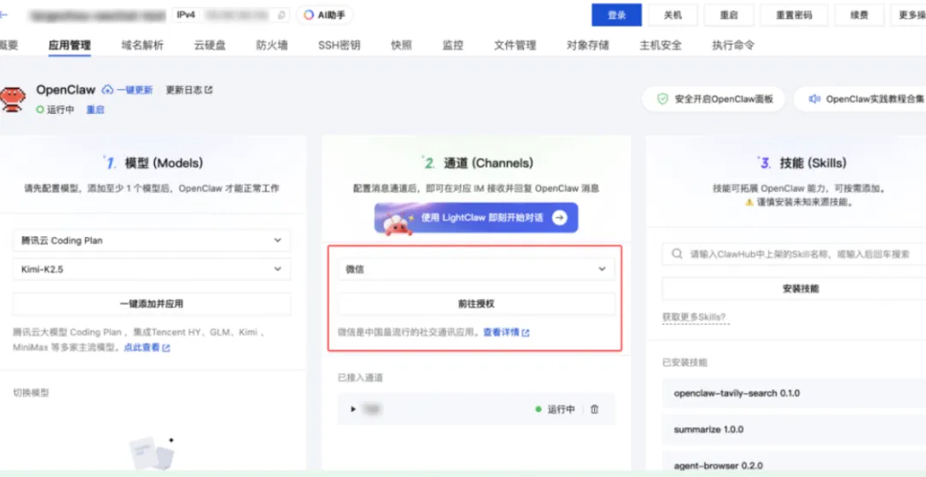Click the blue 登录 button
This screenshot has height=477, width=926.
click(x=616, y=15)
